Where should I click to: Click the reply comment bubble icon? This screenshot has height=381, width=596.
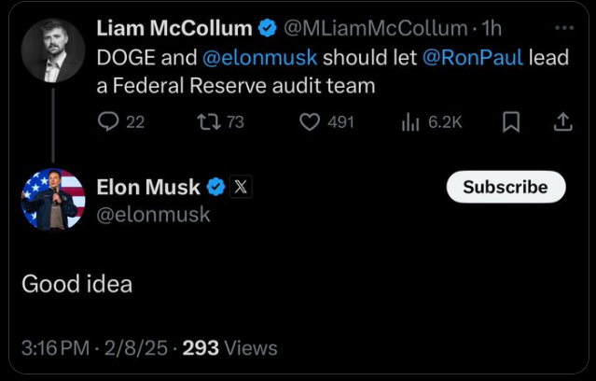108,121
